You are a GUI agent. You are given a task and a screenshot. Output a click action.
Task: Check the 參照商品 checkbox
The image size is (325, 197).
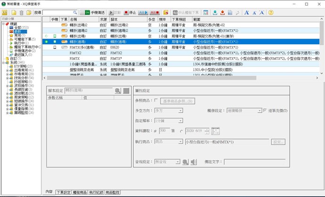pos(156,100)
